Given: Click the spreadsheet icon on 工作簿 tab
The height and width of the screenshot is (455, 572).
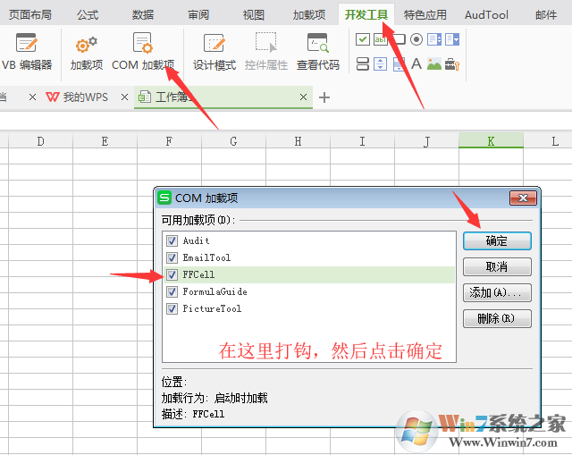Looking at the screenshot, I should pyautogui.click(x=145, y=97).
